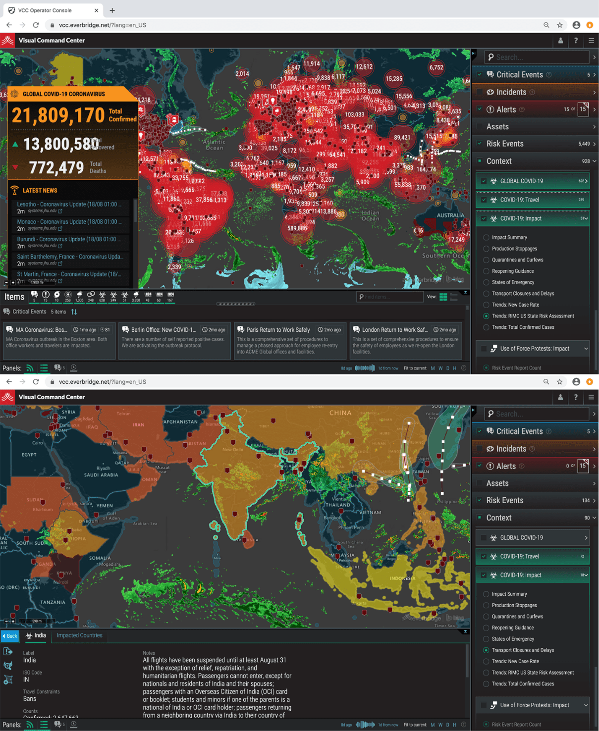Open MA Coronavirus: Bos... critical event card
This screenshot has height=731, width=599.
[59, 340]
